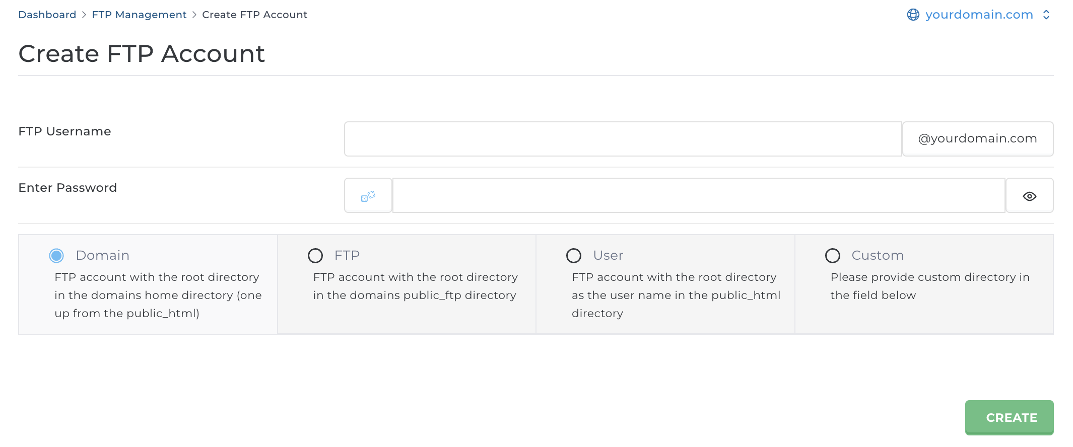Show password using the eye icon
The width and height of the screenshot is (1073, 447).
pyautogui.click(x=1029, y=196)
